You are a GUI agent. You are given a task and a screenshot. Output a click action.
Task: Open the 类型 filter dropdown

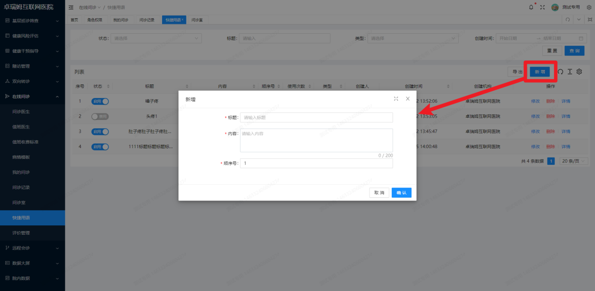point(412,38)
